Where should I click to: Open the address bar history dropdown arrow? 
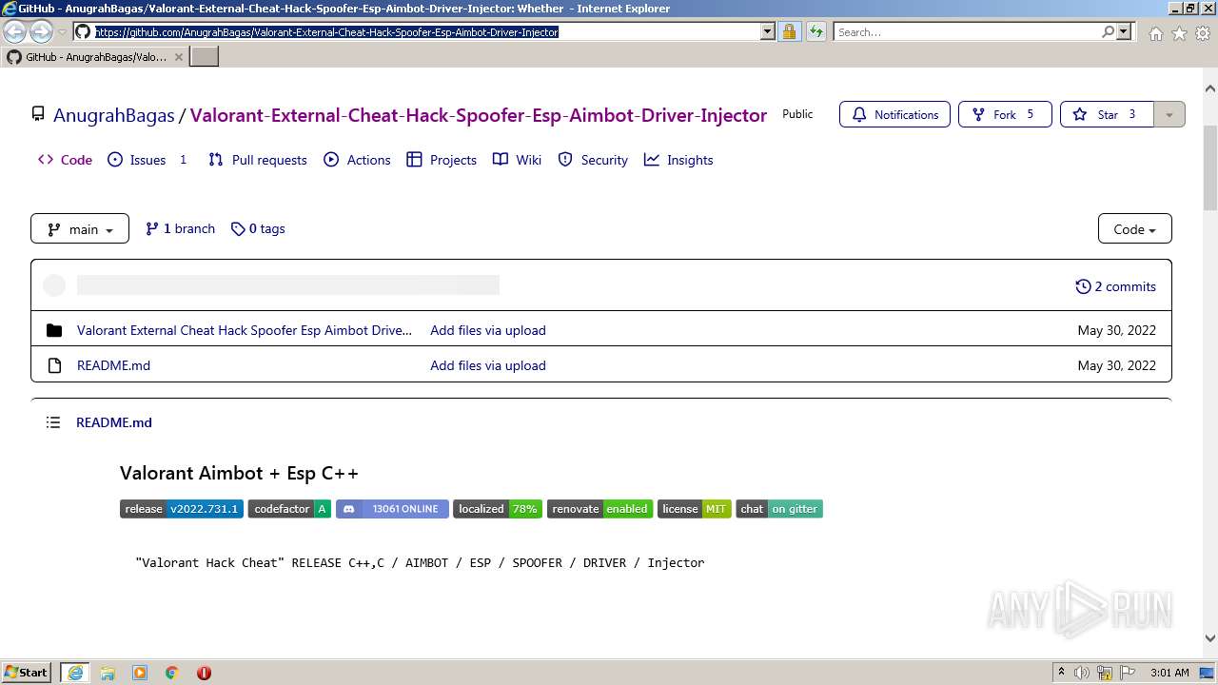tap(768, 31)
